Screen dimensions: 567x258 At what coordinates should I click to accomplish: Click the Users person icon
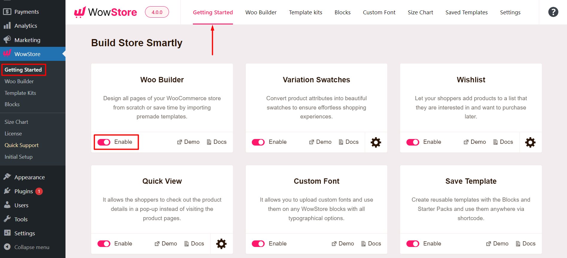pyautogui.click(x=7, y=205)
